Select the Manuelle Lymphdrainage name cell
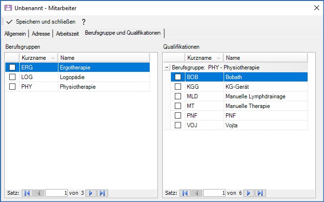The height and width of the screenshot is (202, 324). (x=266, y=96)
